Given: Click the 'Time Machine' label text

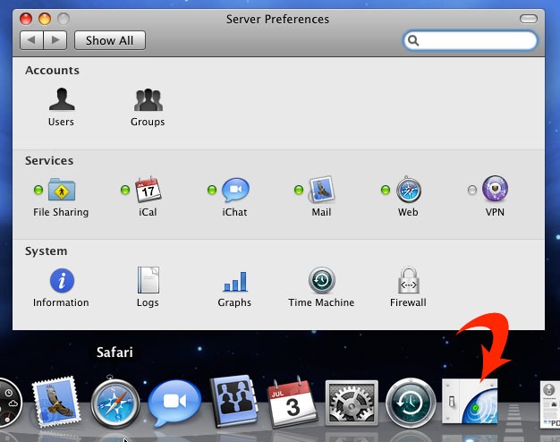Looking at the screenshot, I should pyautogui.click(x=321, y=302).
